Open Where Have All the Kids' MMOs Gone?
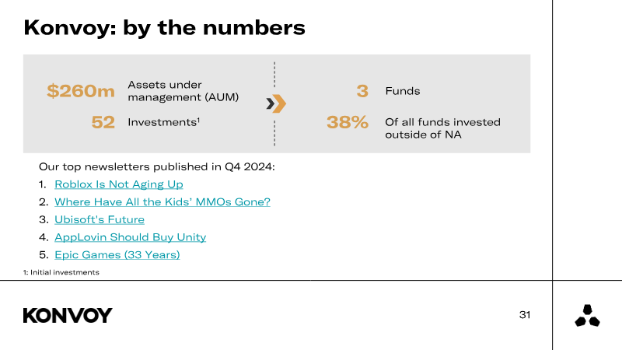This screenshot has height=350, width=622. tap(162, 202)
